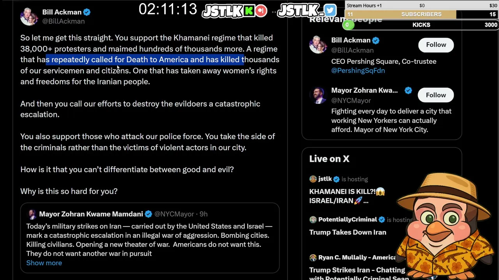Expand quoted tweet with Show more
499x280 pixels.
pos(44,263)
